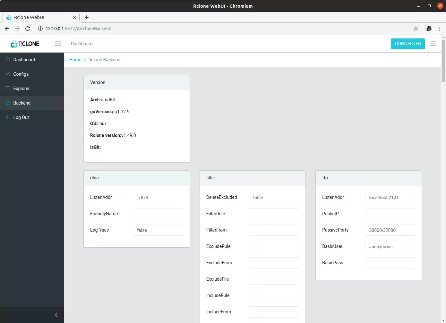446x323 pixels.
Task: Bookmark the page via the star icon
Action: (416, 29)
